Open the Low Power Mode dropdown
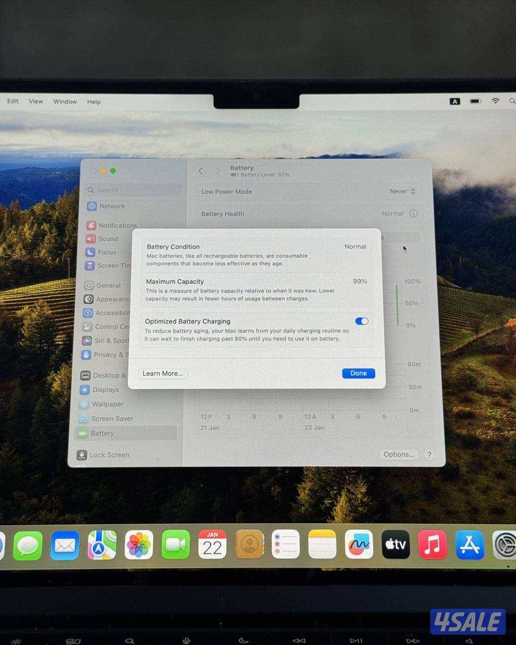 click(402, 191)
